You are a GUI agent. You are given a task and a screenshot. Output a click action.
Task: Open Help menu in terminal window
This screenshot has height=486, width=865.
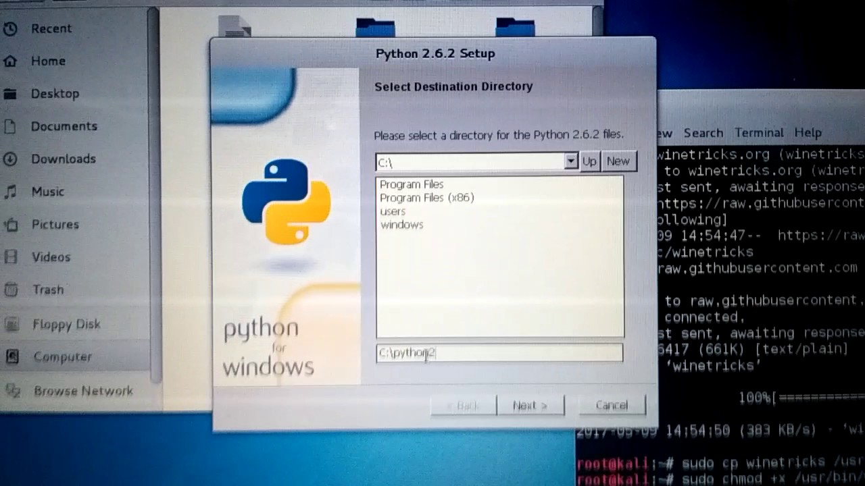(808, 133)
